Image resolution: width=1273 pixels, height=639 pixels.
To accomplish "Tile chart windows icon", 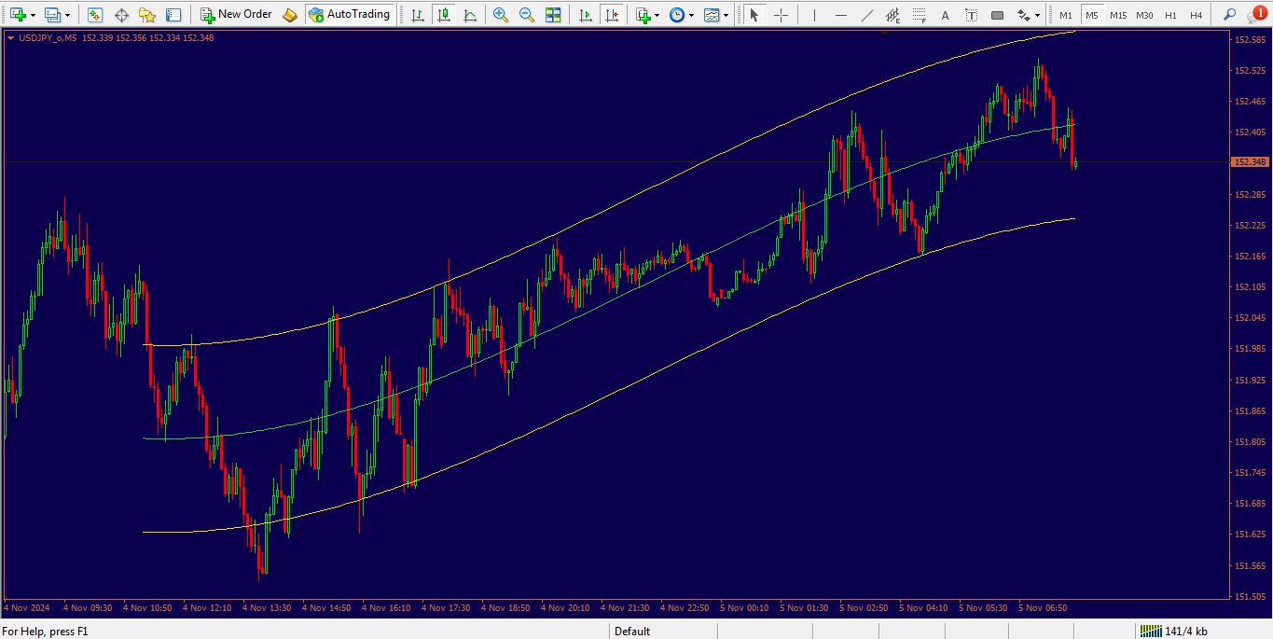I will [553, 15].
